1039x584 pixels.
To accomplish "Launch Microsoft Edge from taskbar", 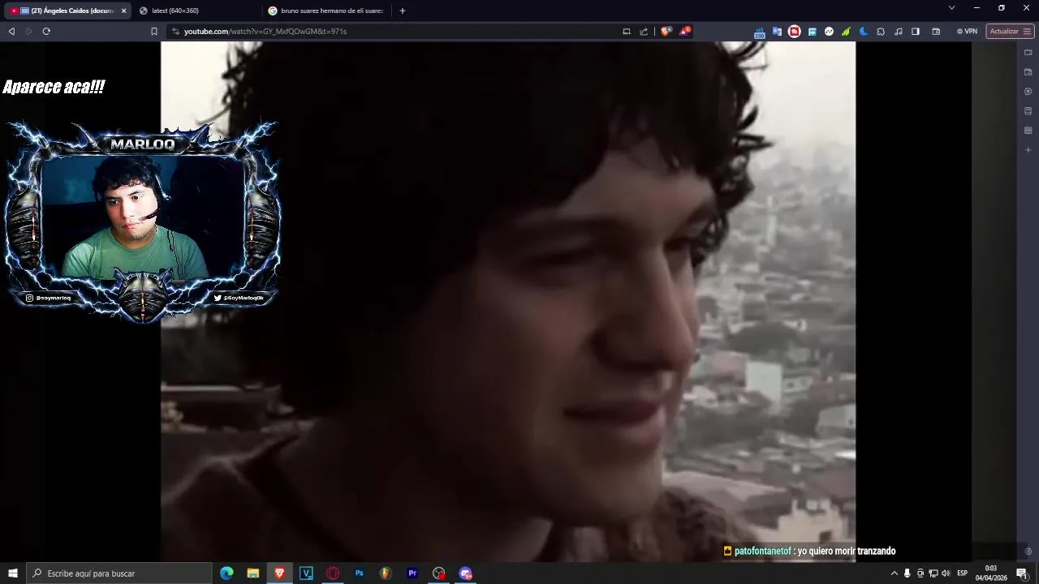I will [226, 573].
